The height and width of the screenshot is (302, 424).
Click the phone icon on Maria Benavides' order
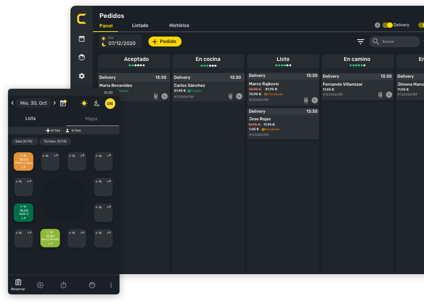[164, 96]
